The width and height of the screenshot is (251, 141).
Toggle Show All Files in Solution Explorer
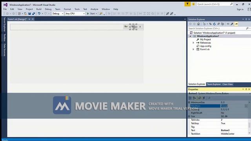[222, 24]
